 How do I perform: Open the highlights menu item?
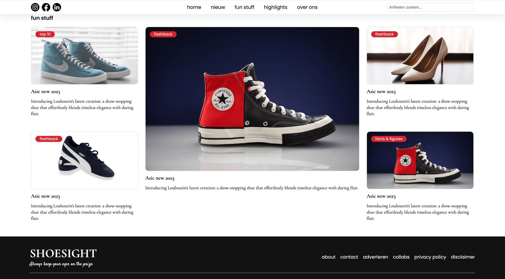coord(275,7)
